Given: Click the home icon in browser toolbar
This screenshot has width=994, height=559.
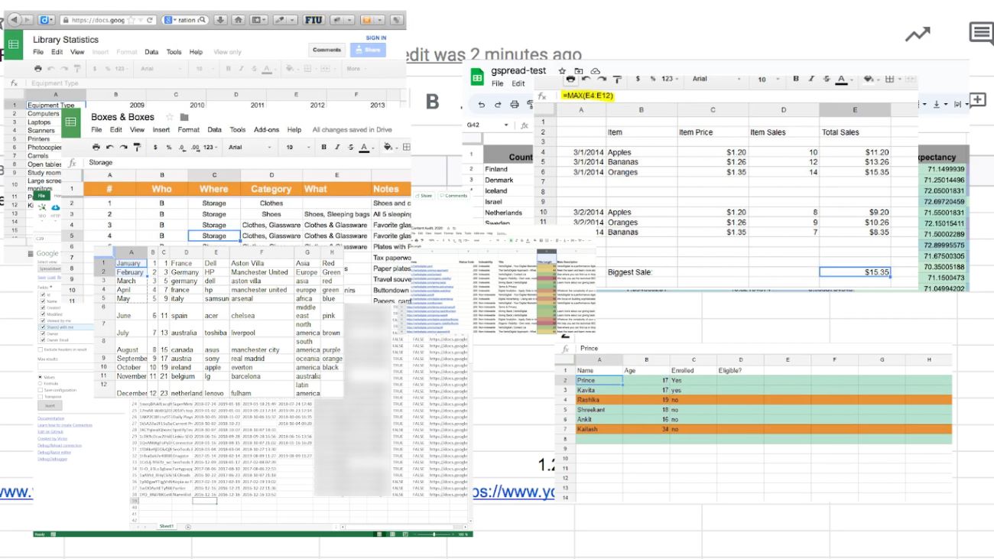Looking at the screenshot, I should tap(239, 20).
